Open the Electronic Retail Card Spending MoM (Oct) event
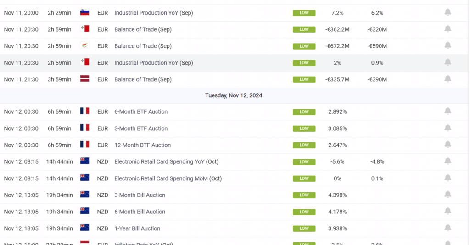The width and height of the screenshot is (470, 245). tap(168, 178)
